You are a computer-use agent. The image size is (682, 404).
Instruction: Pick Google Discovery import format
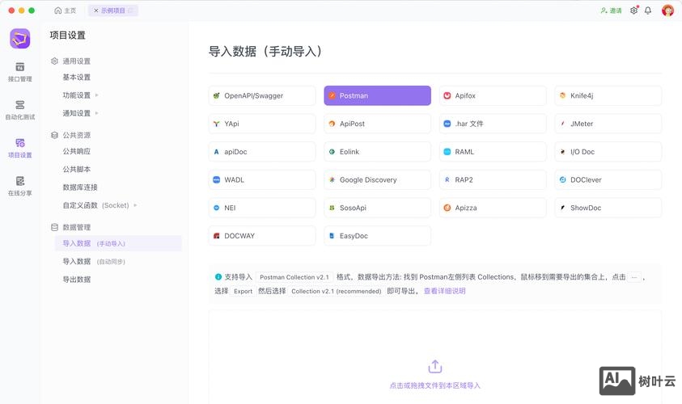click(x=378, y=180)
